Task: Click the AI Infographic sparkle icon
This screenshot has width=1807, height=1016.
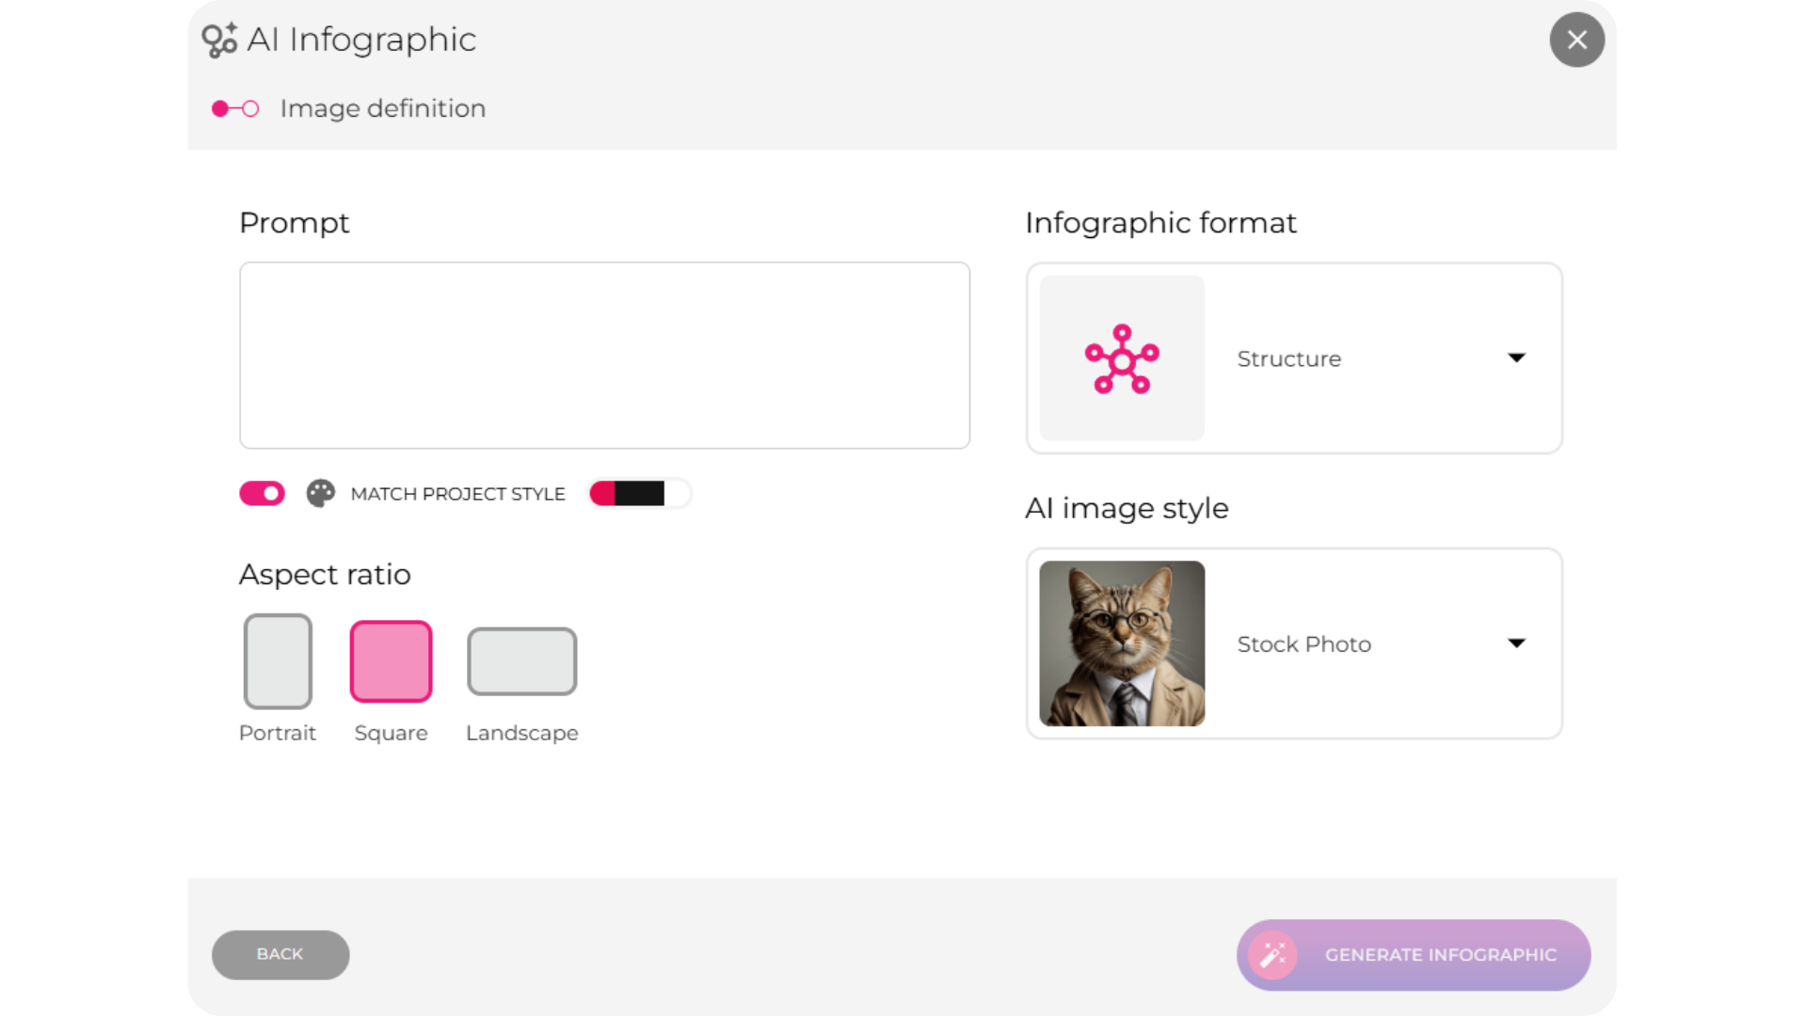Action: pos(219,40)
